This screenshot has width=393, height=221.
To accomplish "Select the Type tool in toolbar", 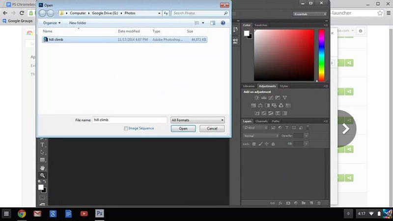I will (43, 145).
